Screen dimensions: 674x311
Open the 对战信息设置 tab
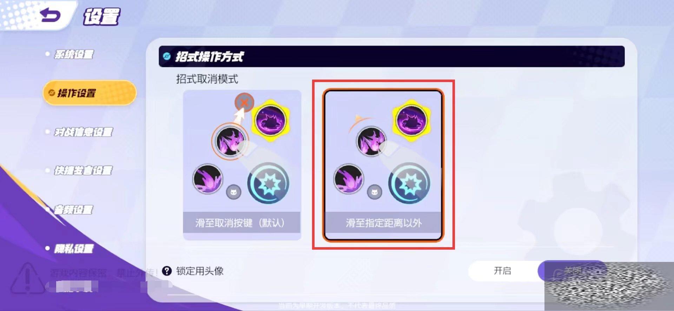point(84,132)
